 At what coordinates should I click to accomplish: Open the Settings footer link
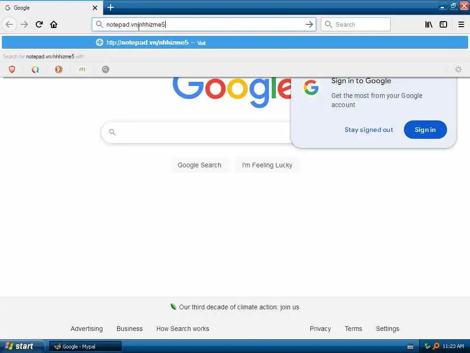(387, 329)
